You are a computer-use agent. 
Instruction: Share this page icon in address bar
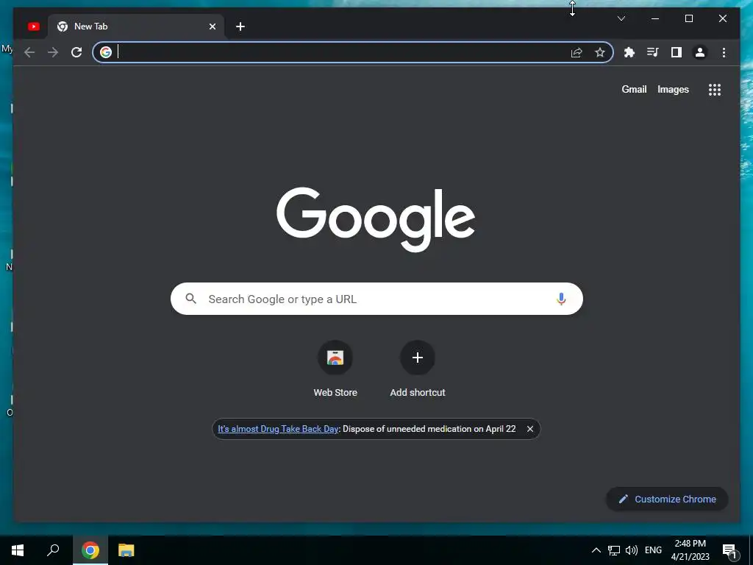point(577,52)
